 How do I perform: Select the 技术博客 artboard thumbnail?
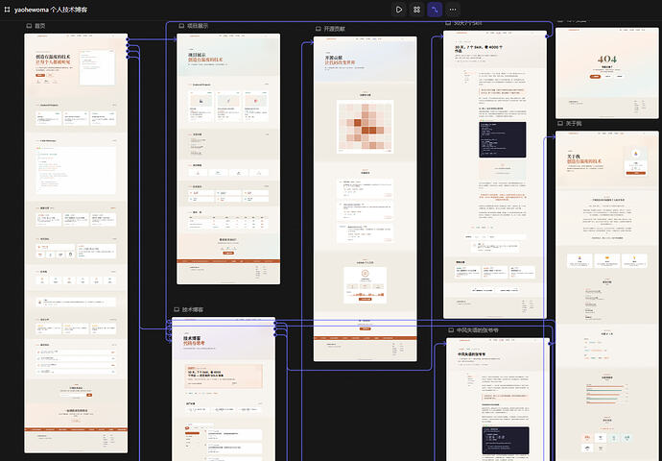[224, 389]
